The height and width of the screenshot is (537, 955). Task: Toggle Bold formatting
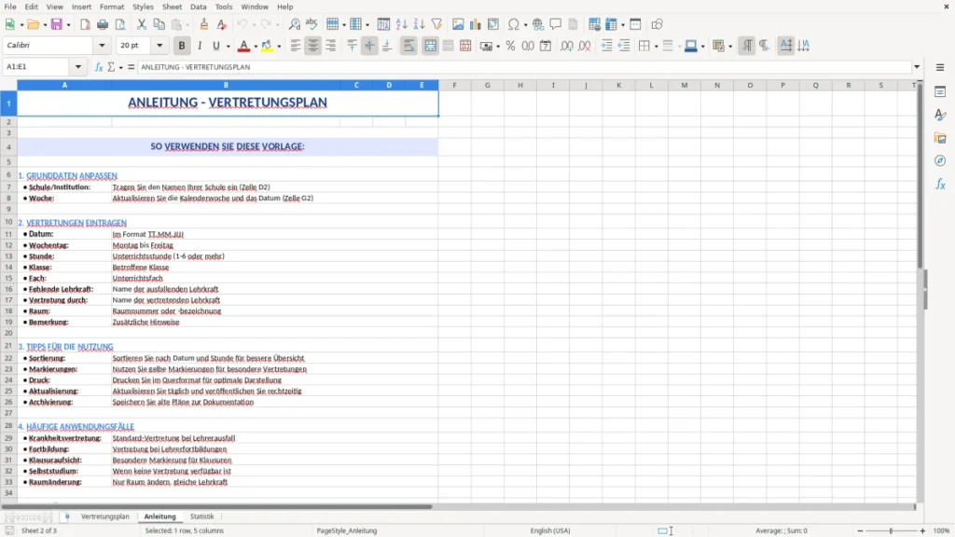[x=182, y=46]
